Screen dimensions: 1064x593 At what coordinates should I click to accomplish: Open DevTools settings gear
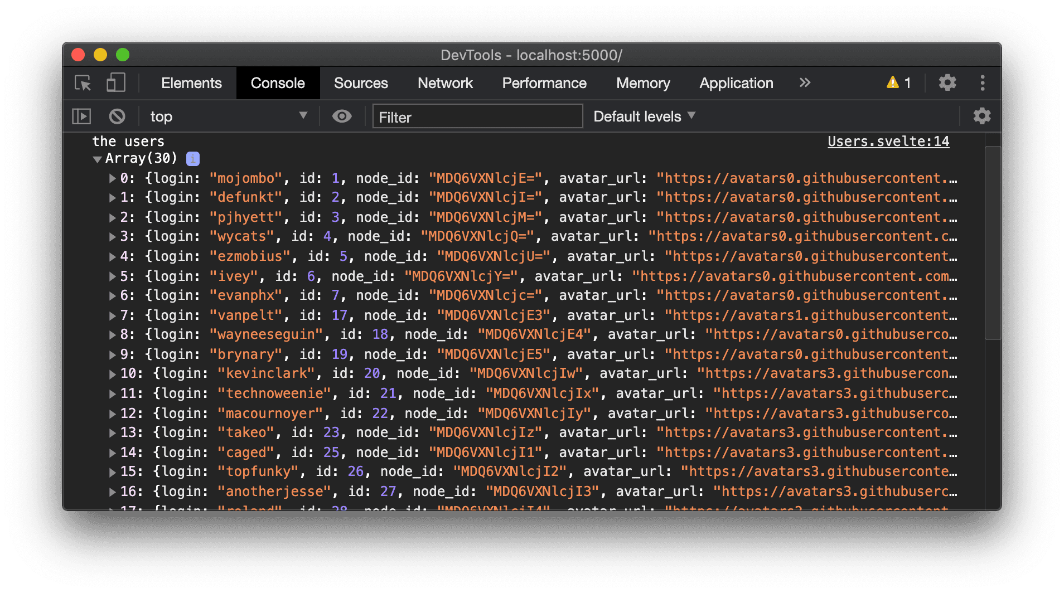[x=947, y=82]
